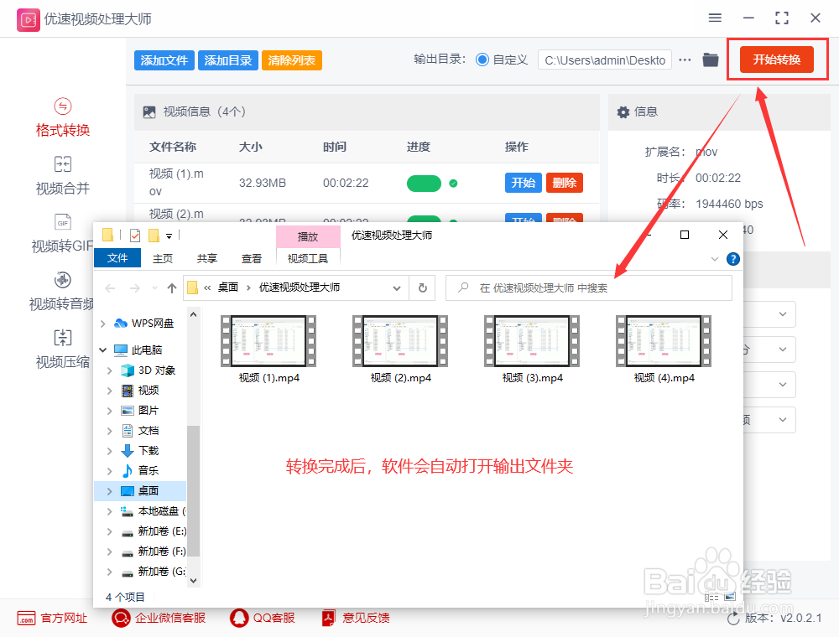
Task: Click 删除 for 视频 (1).mov
Action: [x=564, y=183]
